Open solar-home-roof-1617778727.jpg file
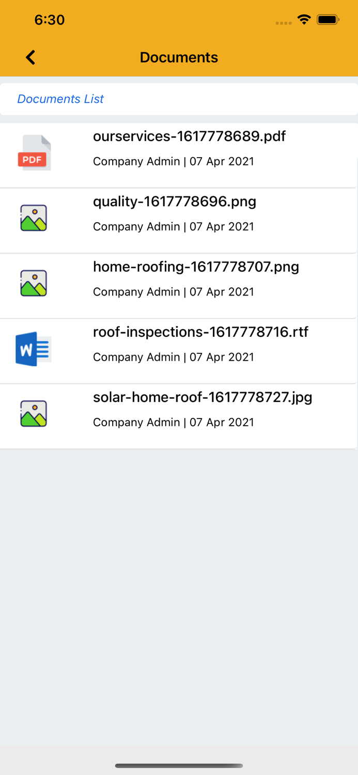This screenshot has width=358, height=775. coord(203,397)
